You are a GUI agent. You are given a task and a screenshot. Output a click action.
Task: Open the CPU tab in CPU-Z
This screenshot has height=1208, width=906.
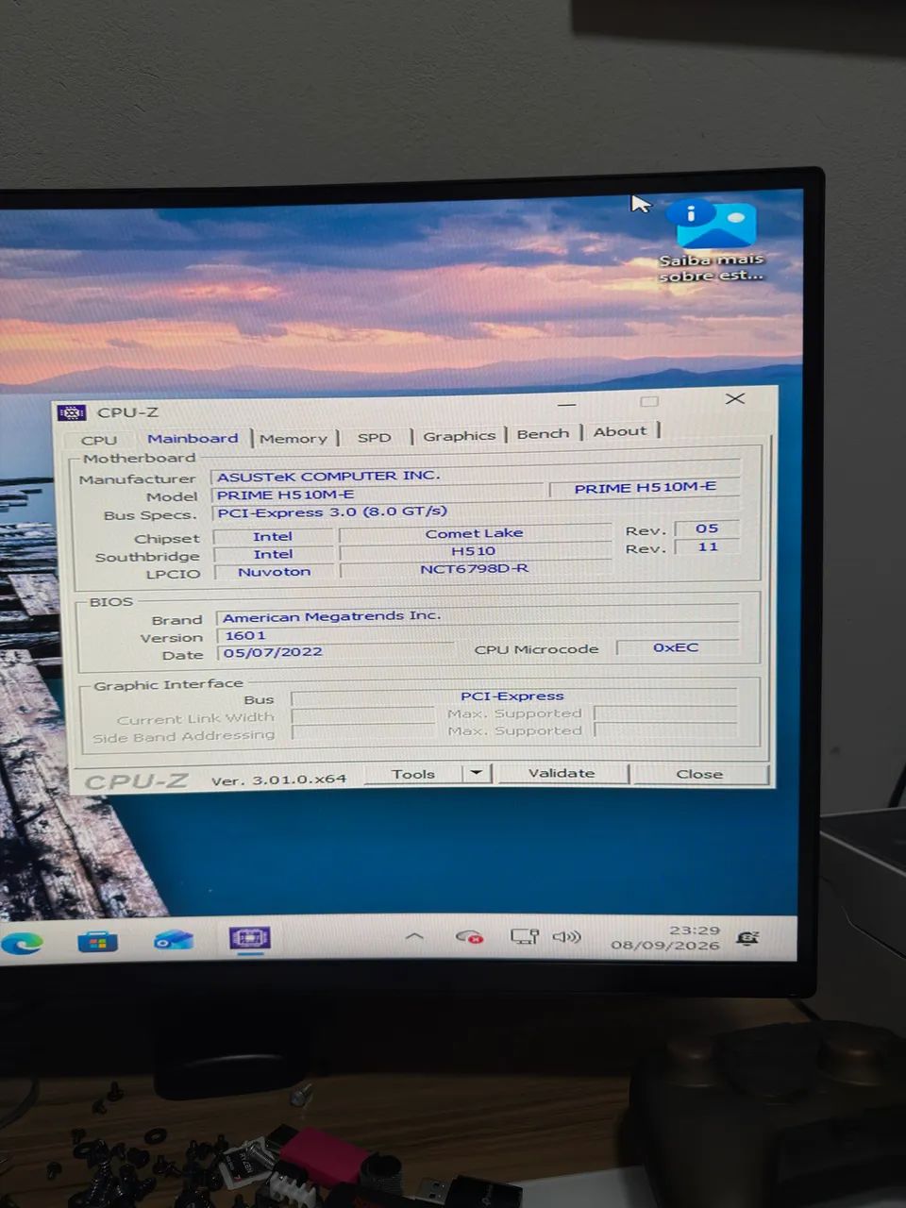pos(99,440)
